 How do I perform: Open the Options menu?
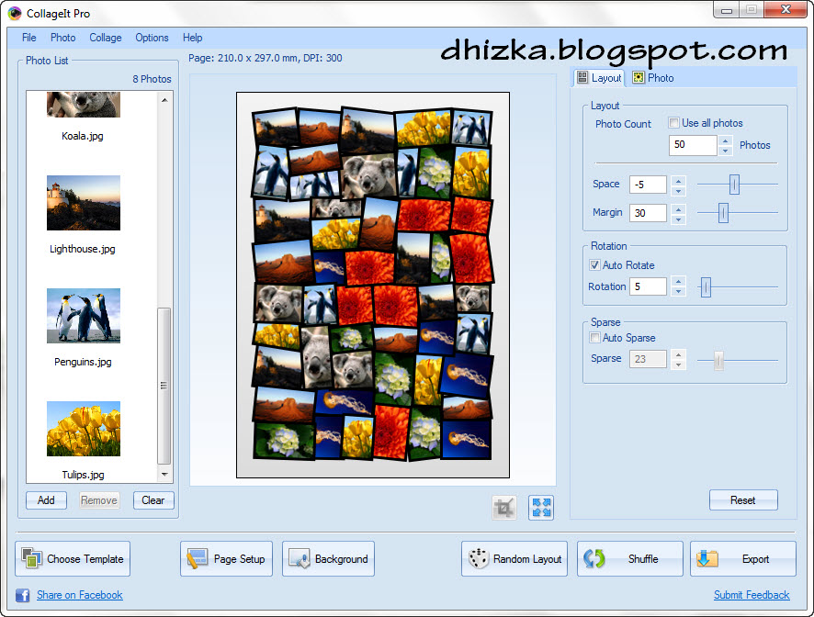click(x=152, y=38)
